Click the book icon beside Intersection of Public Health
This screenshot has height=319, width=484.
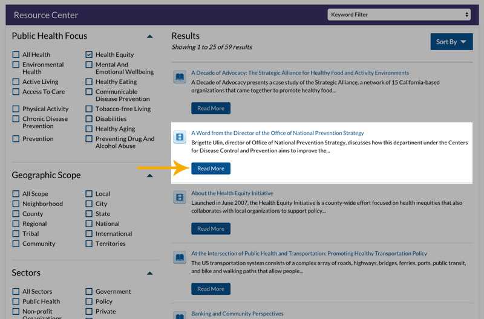pyautogui.click(x=180, y=257)
